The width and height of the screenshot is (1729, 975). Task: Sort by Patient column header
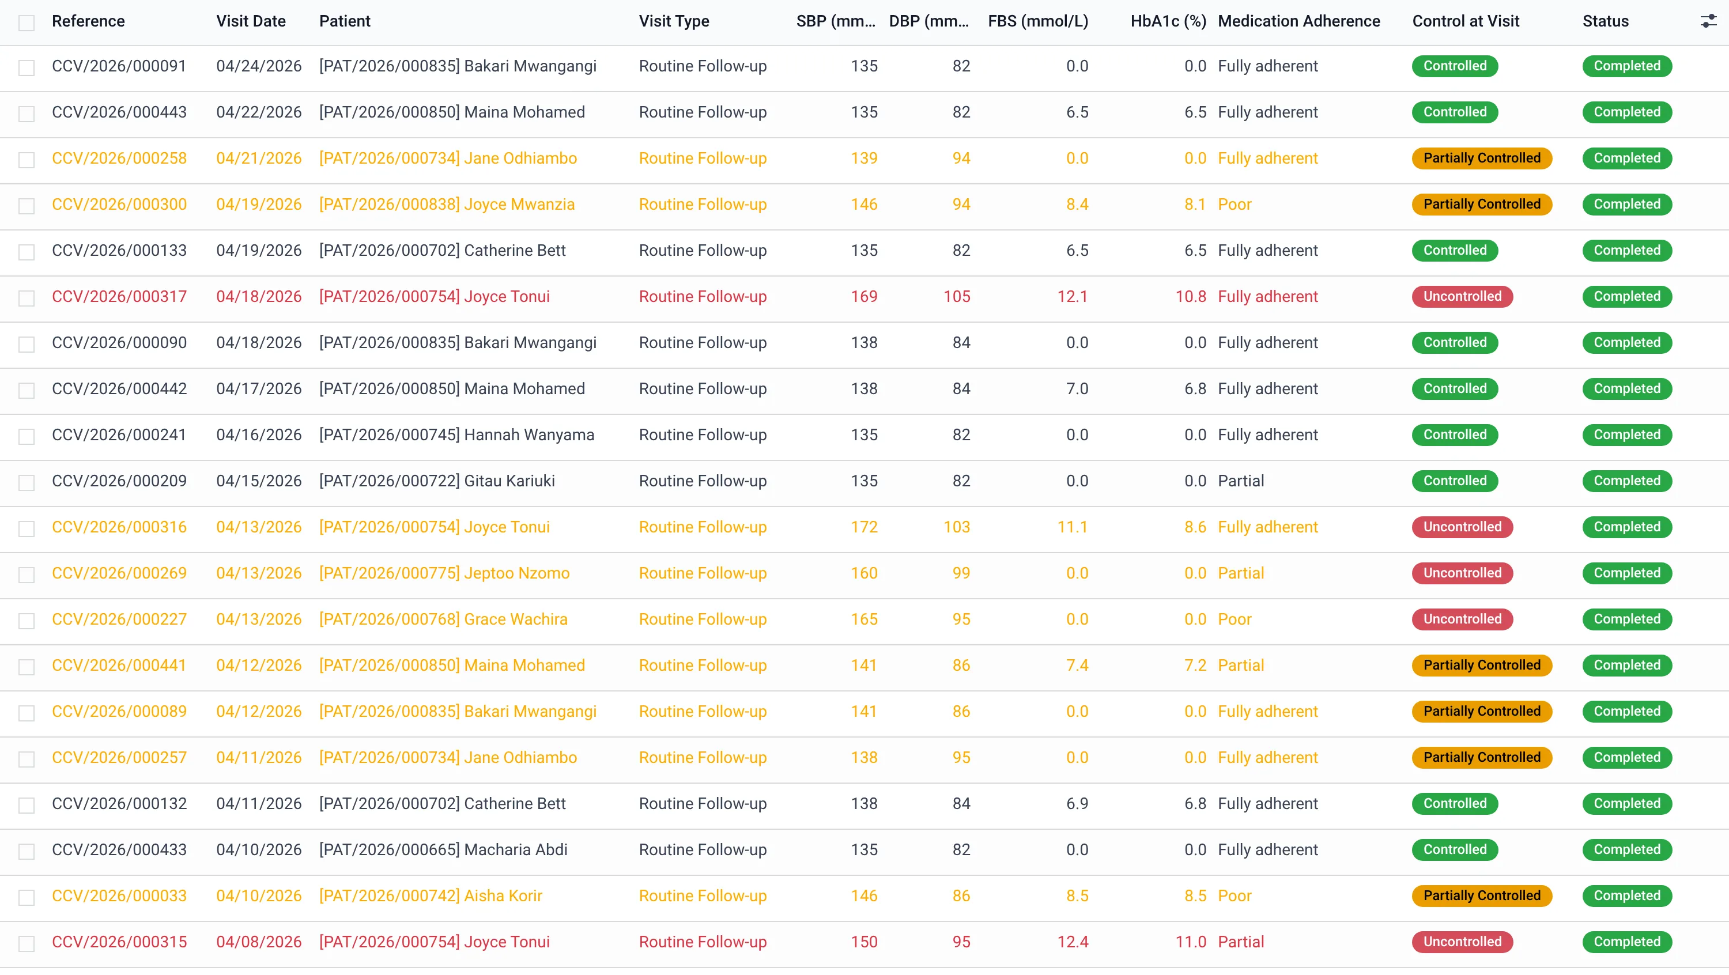(344, 21)
